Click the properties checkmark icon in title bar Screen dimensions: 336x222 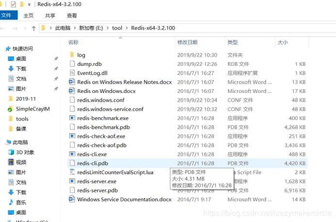click(13, 4)
